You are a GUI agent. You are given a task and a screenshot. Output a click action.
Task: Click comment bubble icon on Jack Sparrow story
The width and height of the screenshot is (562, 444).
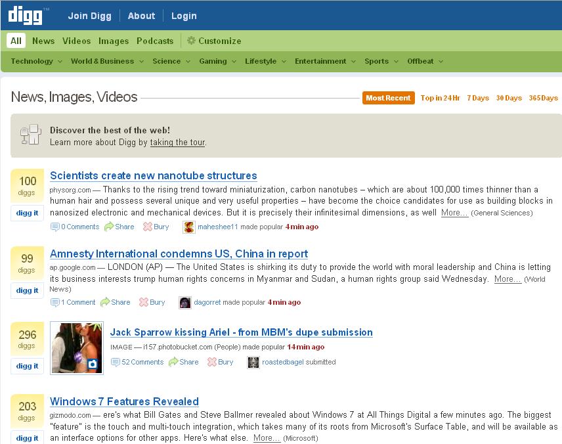point(115,363)
